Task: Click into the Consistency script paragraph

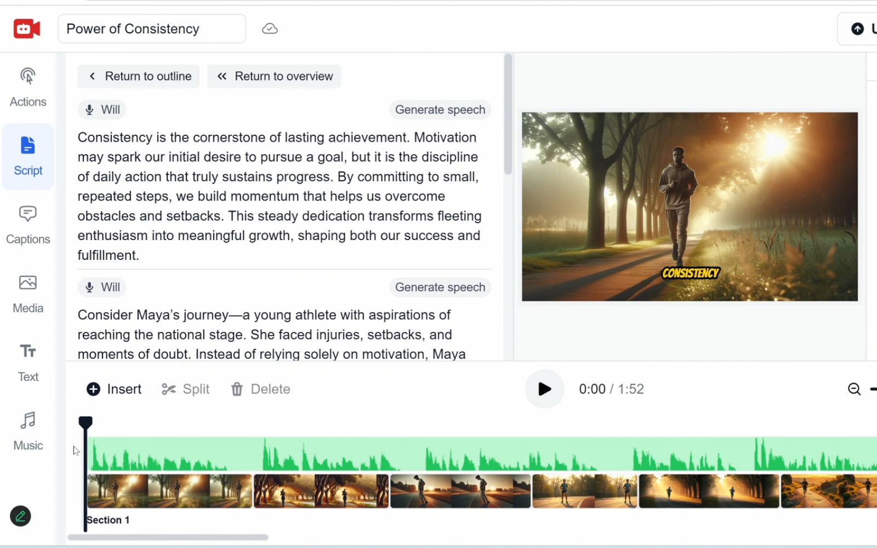Action: click(x=280, y=196)
